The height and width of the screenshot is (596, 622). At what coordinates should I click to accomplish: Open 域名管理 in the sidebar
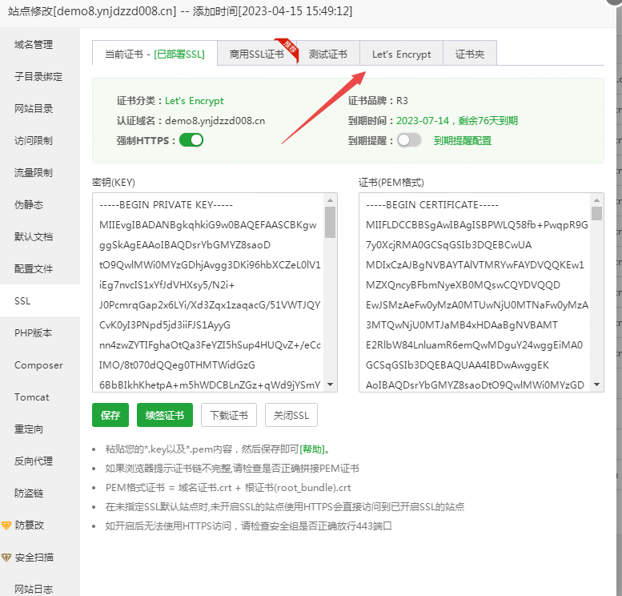tap(34, 45)
